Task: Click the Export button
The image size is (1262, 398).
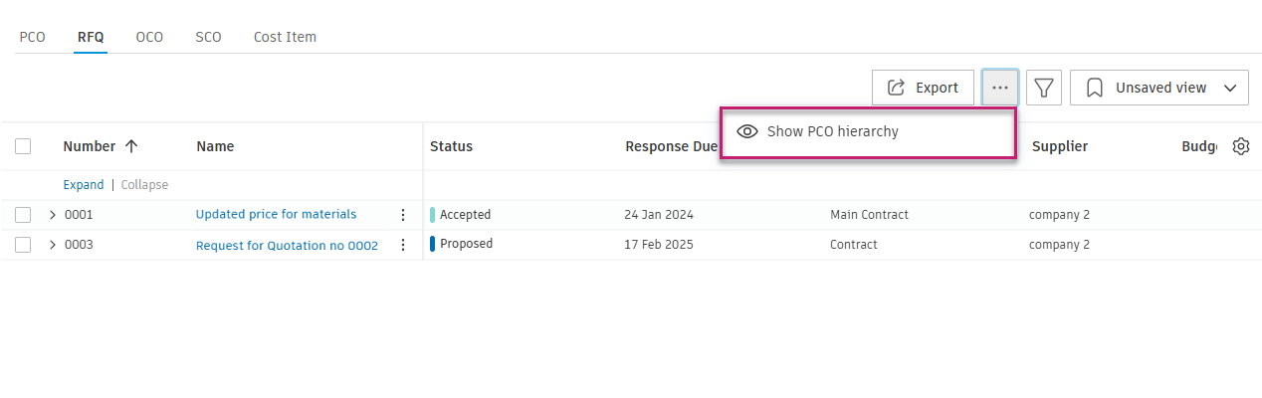Action: coord(923,88)
